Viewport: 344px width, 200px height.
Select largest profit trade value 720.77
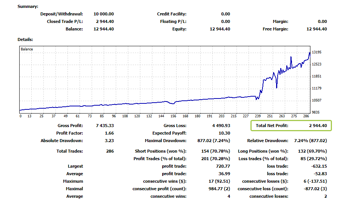(x=223, y=166)
